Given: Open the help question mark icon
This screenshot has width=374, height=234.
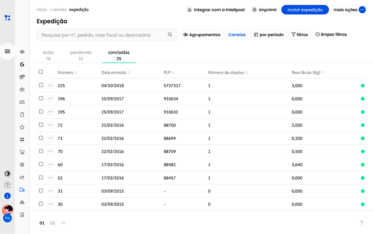Looking at the screenshot, I should (7, 185).
